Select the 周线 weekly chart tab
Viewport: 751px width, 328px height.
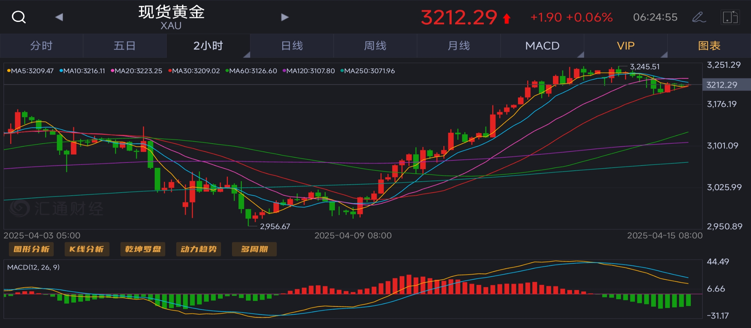point(375,46)
